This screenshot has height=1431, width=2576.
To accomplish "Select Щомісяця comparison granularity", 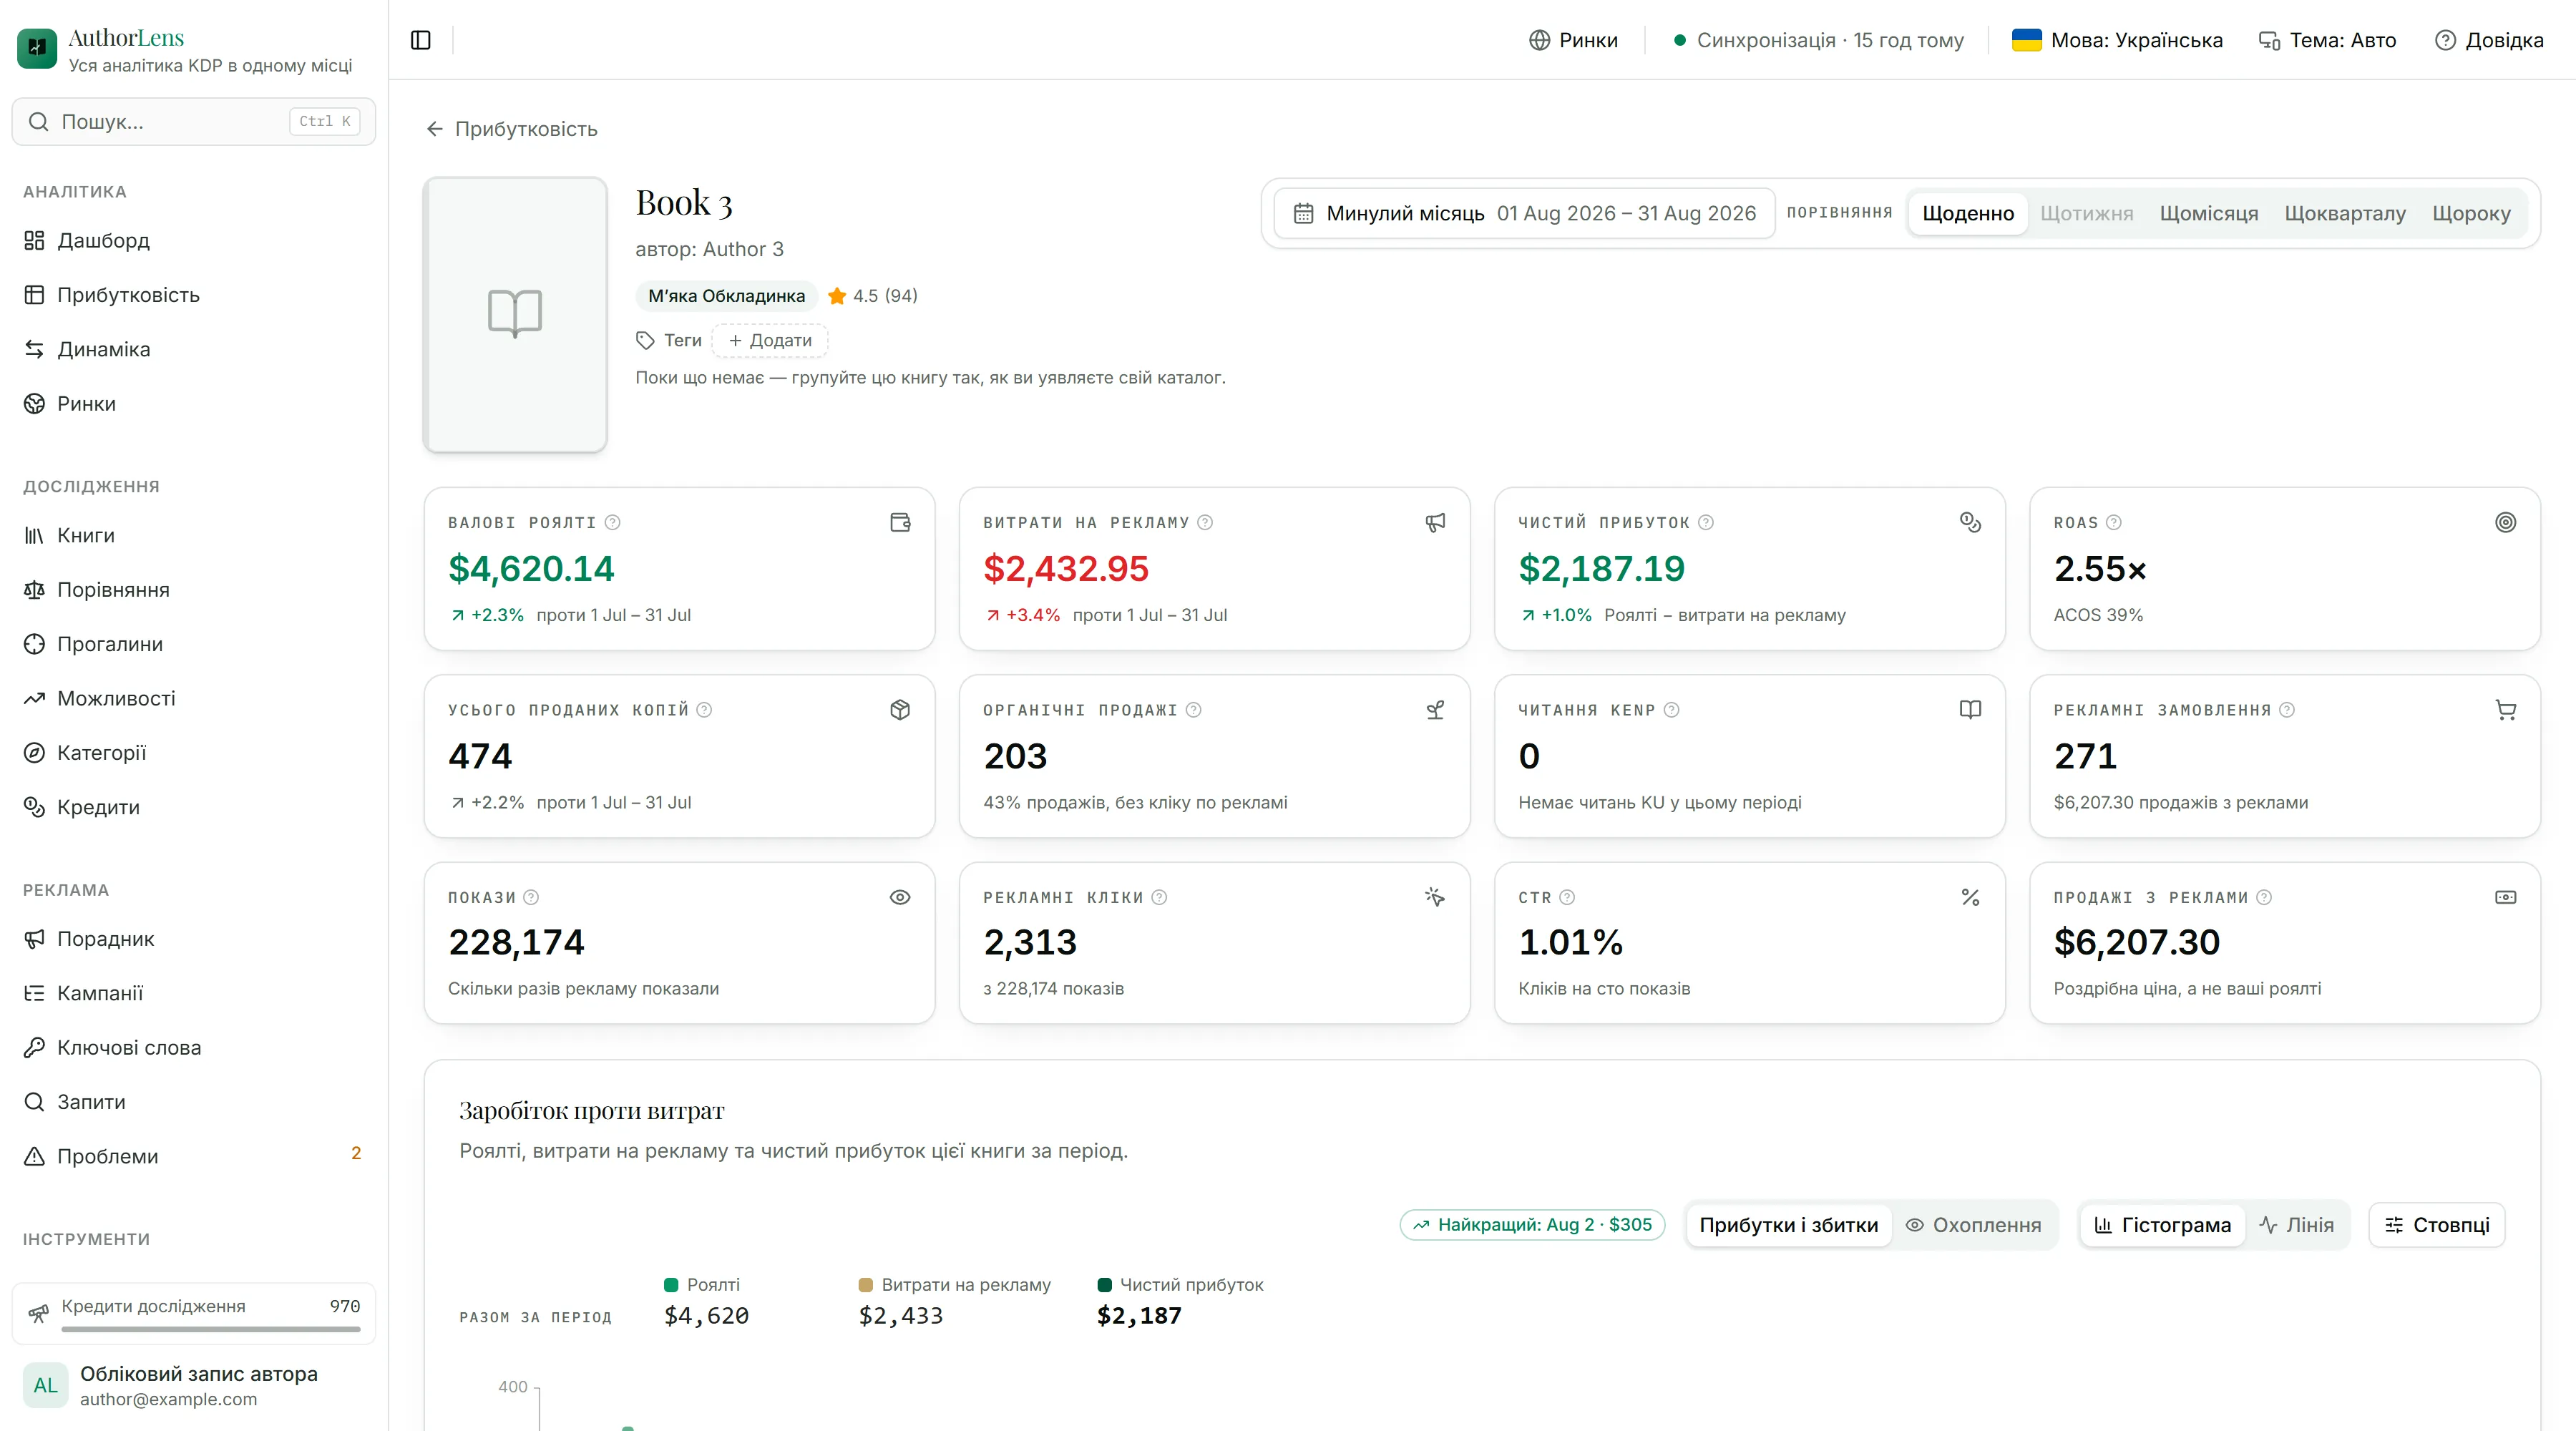I will pyautogui.click(x=2208, y=213).
